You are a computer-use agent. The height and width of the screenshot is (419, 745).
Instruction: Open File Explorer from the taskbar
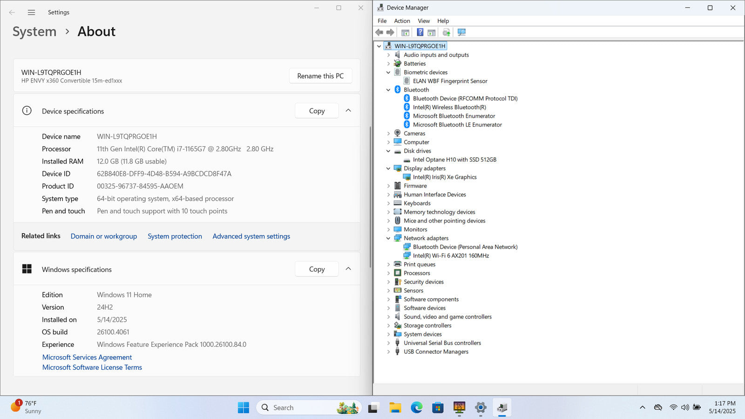pyautogui.click(x=395, y=408)
